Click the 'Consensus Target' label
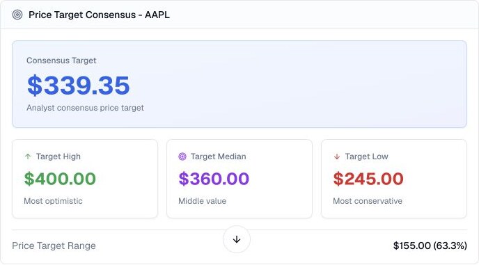Screen dimensions: 479x265 click(x=61, y=61)
